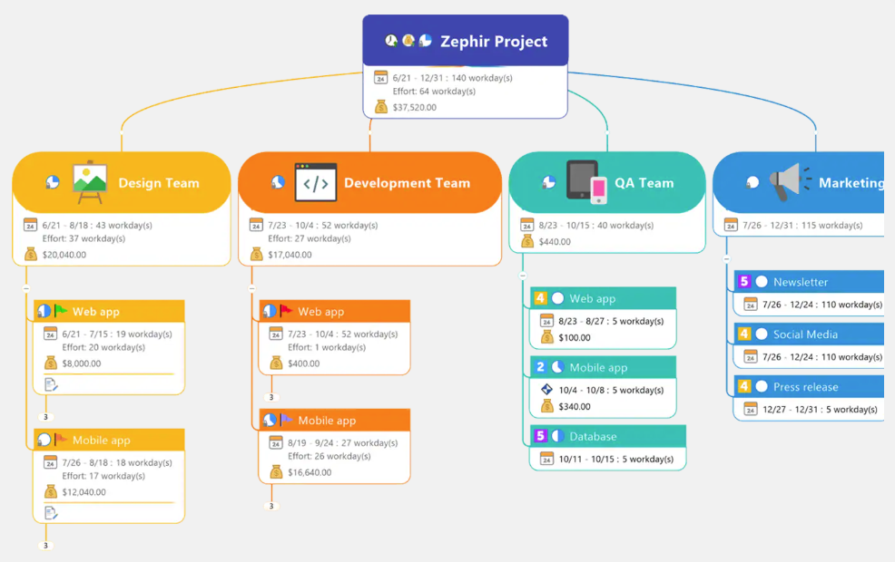Click the money bag icon on the Database topic
Image resolution: width=895 pixels, height=562 pixels.
[545, 457]
